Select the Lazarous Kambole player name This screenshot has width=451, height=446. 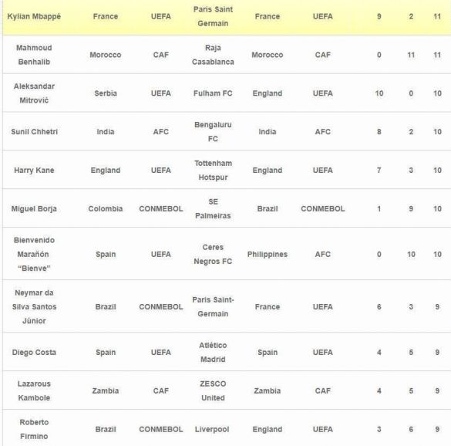(34, 390)
